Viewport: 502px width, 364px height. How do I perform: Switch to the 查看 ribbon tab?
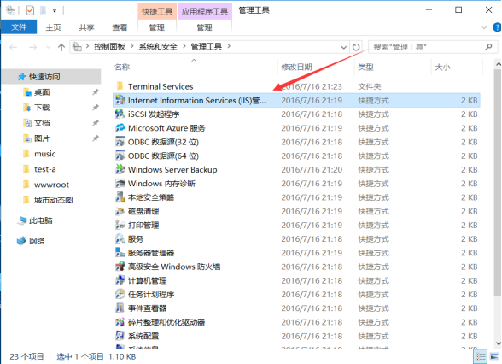point(120,27)
